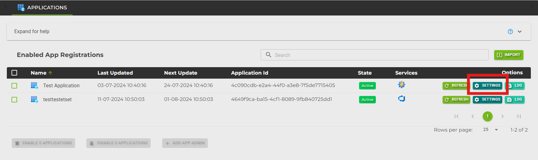Open the testtestetset name

coord(57,99)
